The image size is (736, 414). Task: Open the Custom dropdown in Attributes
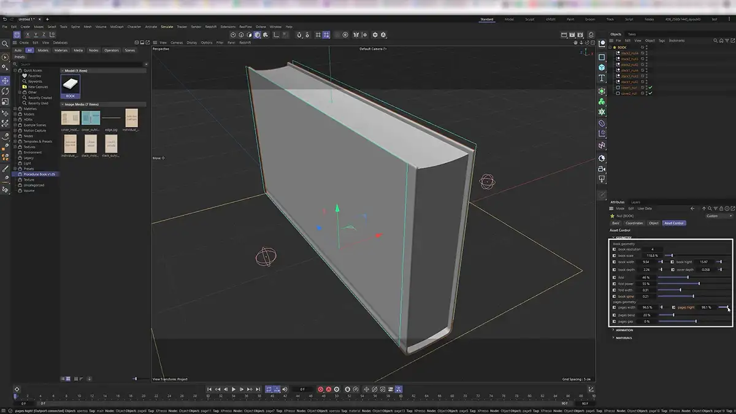(x=718, y=216)
